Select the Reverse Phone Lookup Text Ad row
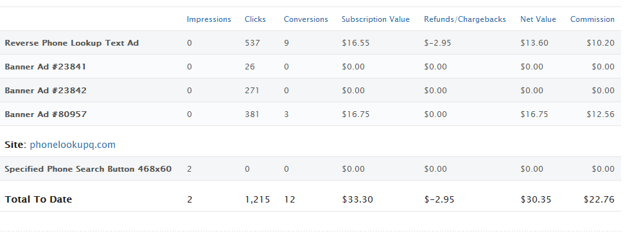 [x=310, y=42]
